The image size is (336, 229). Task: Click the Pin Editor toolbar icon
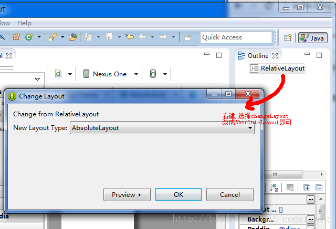pos(188,37)
